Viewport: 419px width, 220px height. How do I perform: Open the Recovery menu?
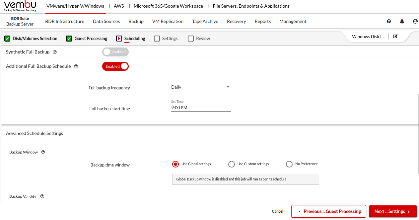pos(236,21)
